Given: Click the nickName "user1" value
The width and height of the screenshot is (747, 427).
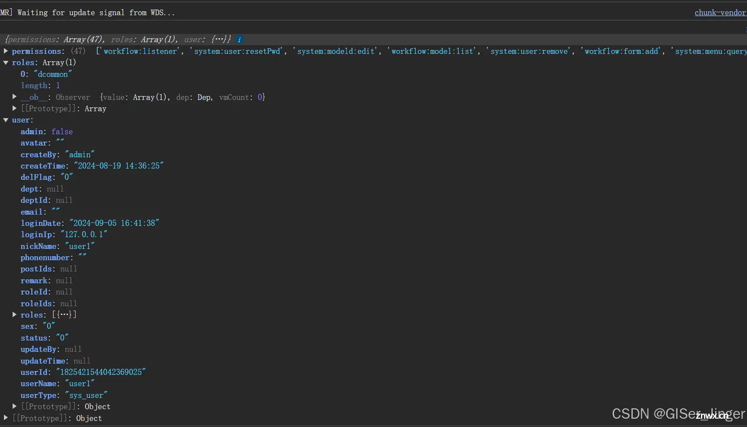Looking at the screenshot, I should [79, 246].
